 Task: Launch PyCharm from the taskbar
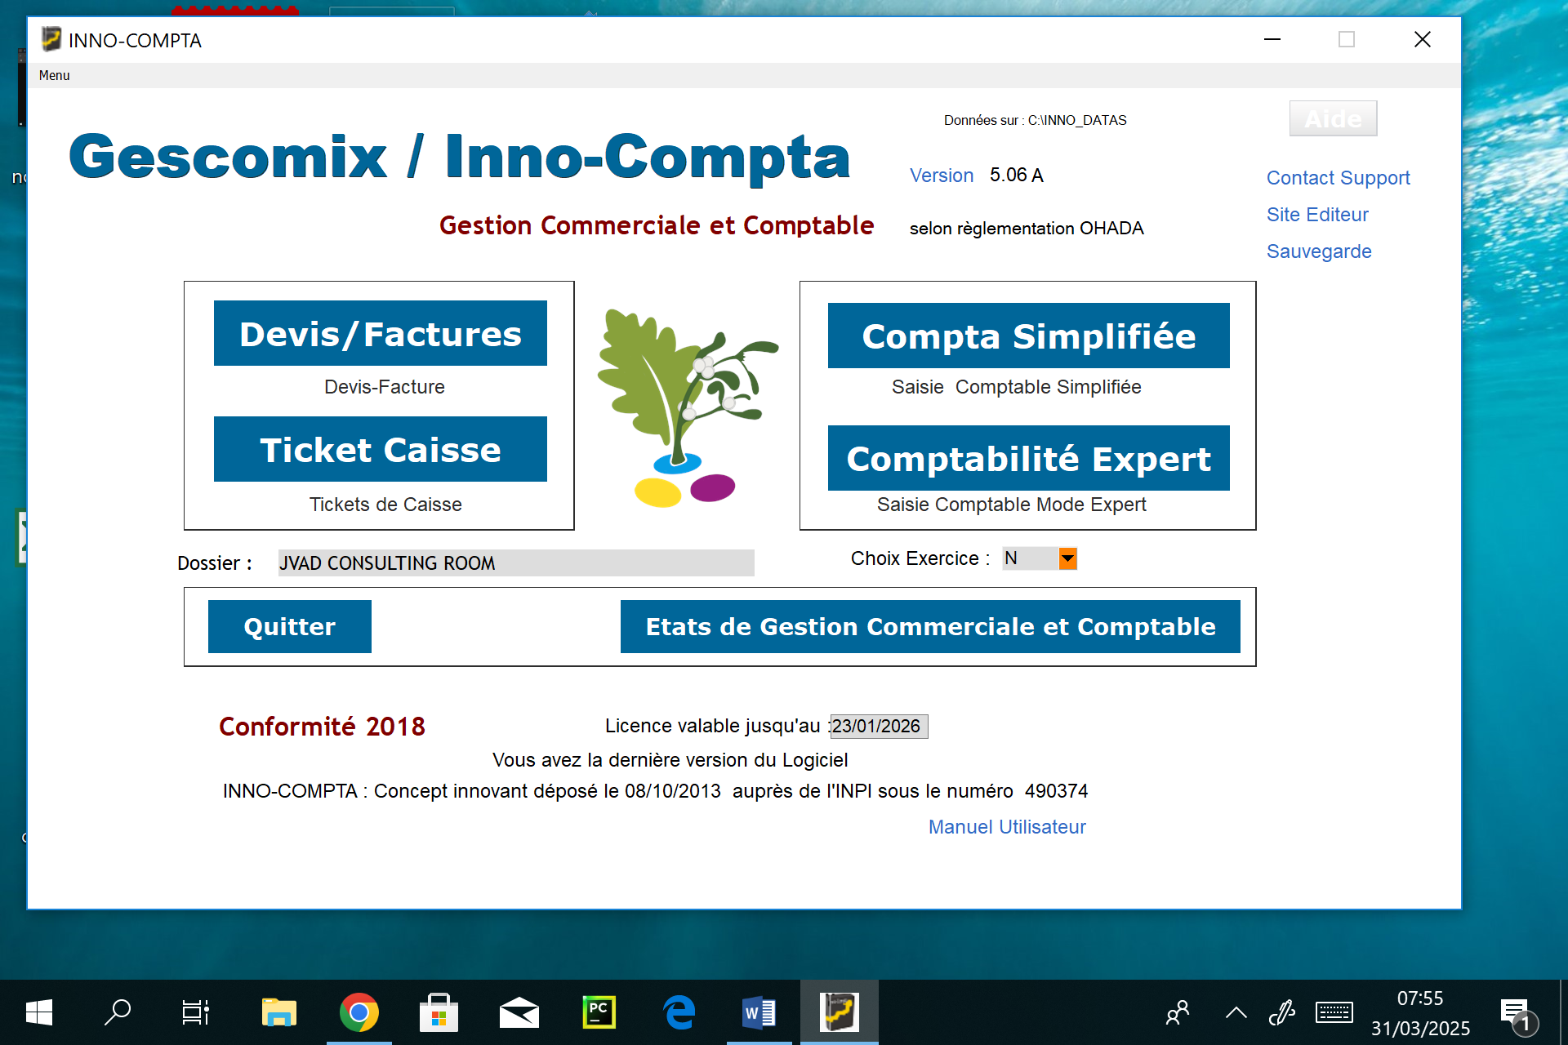click(x=599, y=1012)
